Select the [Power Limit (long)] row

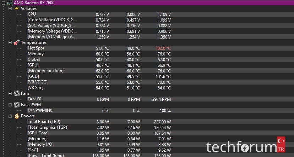point(160,155)
